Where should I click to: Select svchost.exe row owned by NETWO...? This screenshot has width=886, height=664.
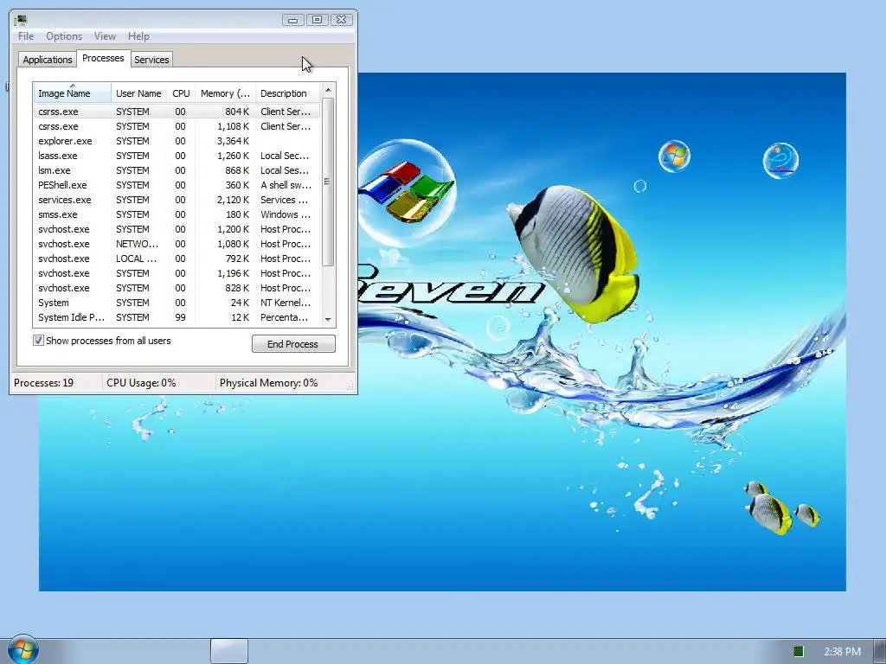point(177,243)
